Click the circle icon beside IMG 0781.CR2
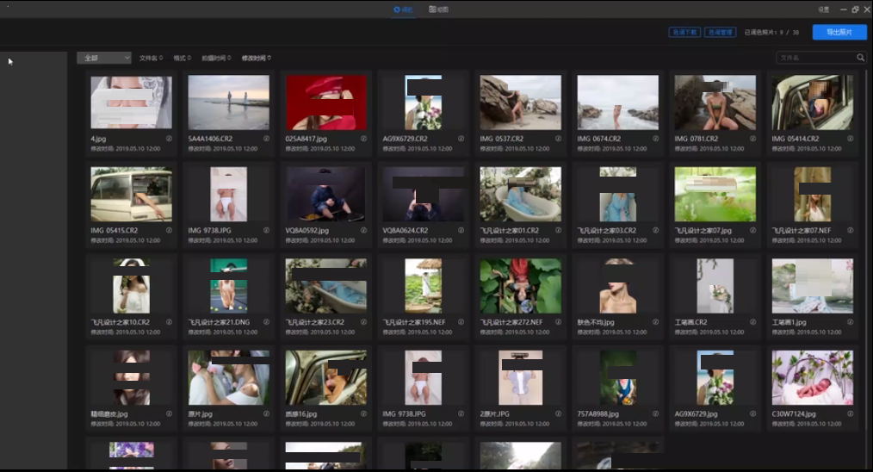 (x=752, y=139)
